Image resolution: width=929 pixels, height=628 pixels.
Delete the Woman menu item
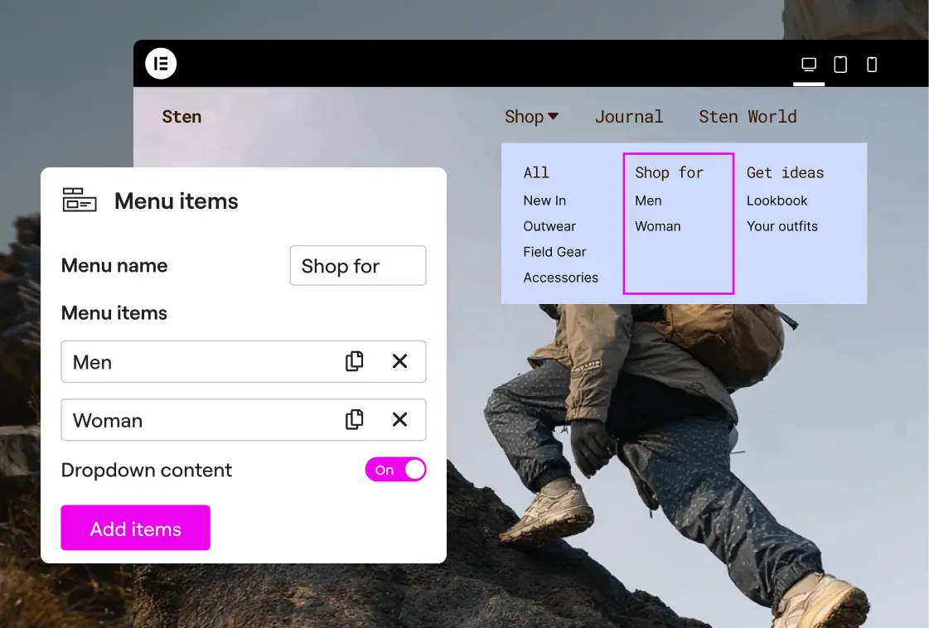pos(399,420)
